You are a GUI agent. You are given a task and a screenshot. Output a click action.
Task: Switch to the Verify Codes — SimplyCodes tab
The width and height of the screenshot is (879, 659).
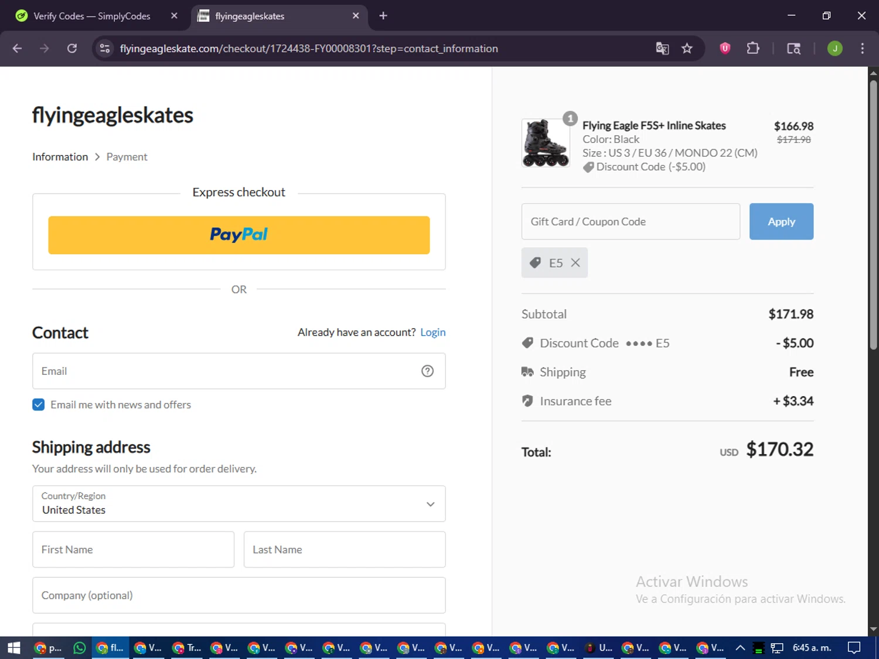93,16
